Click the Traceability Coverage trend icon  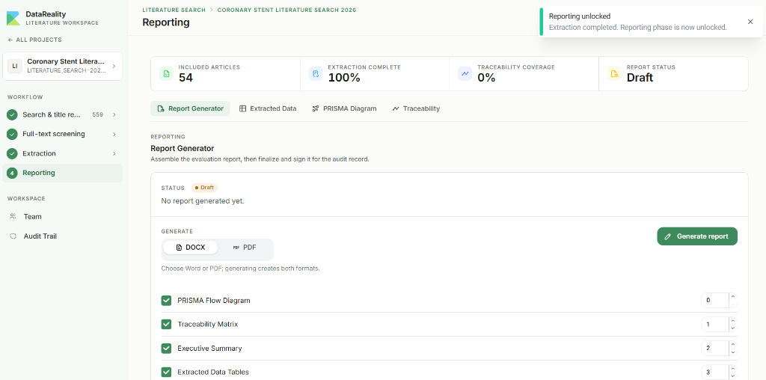pyautogui.click(x=465, y=74)
